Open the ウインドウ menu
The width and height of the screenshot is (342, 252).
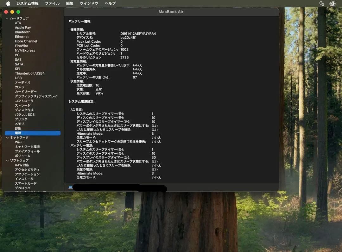click(89, 3)
